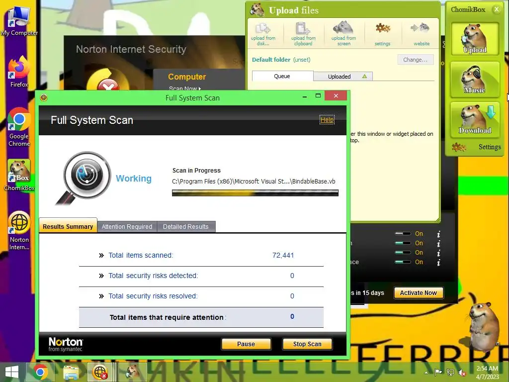
Task: Close the ChomikBox widget
Action: coord(497,9)
